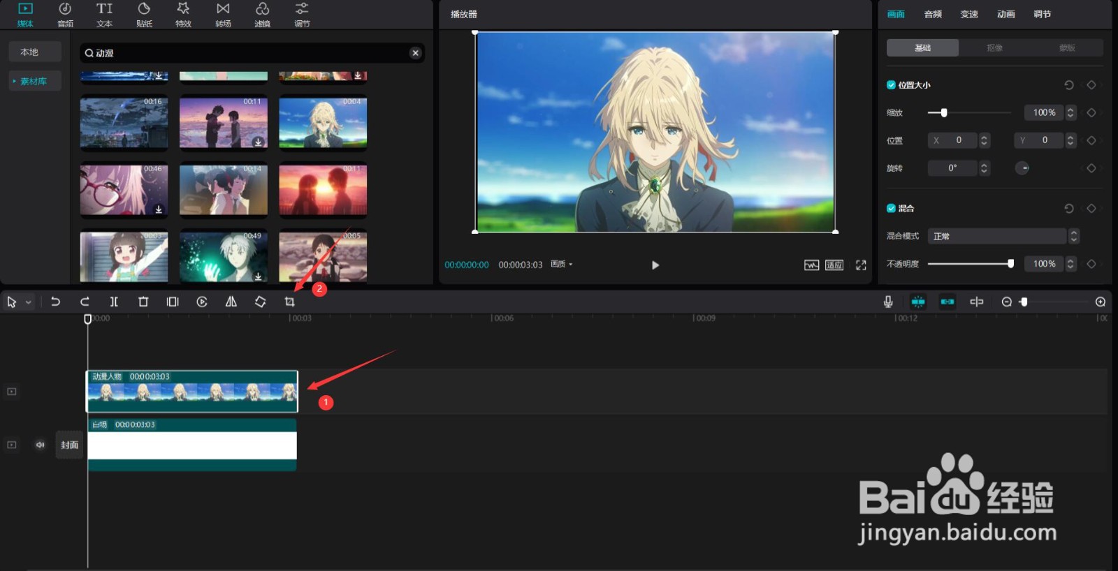Click the microphone record icon

(x=888, y=302)
